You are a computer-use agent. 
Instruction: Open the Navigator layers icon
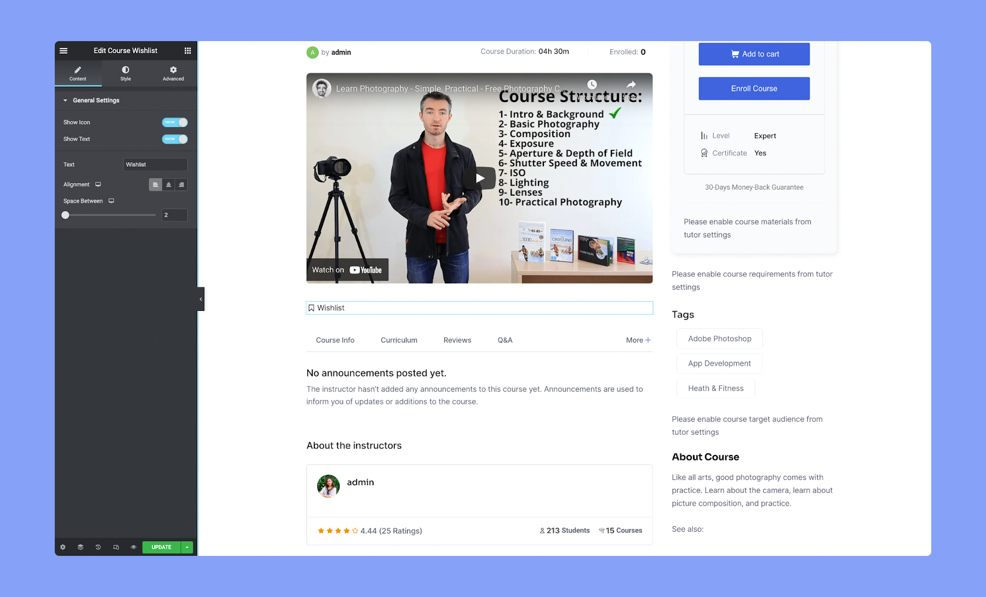point(81,547)
